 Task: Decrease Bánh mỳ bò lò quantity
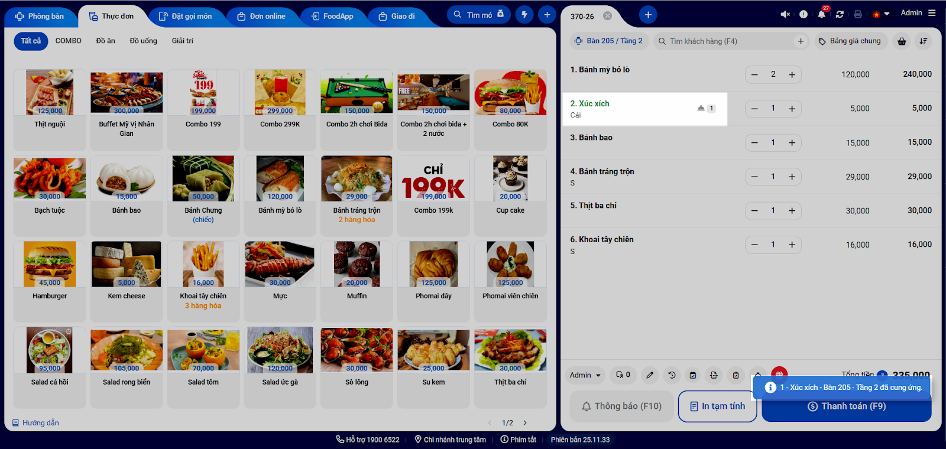pos(754,74)
